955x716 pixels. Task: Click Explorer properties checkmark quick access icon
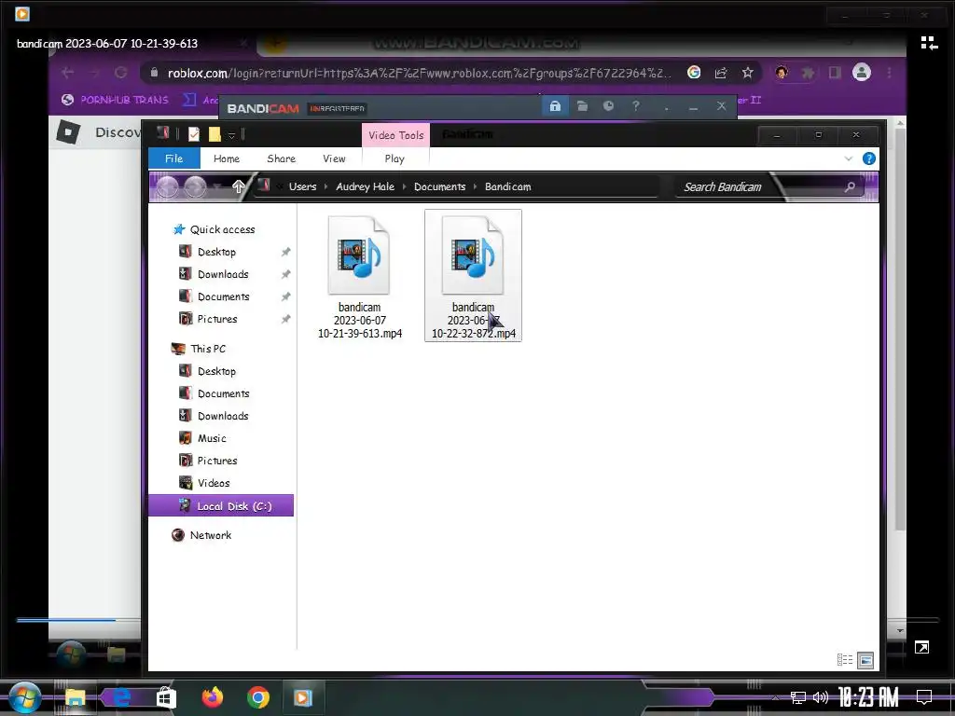coord(194,134)
